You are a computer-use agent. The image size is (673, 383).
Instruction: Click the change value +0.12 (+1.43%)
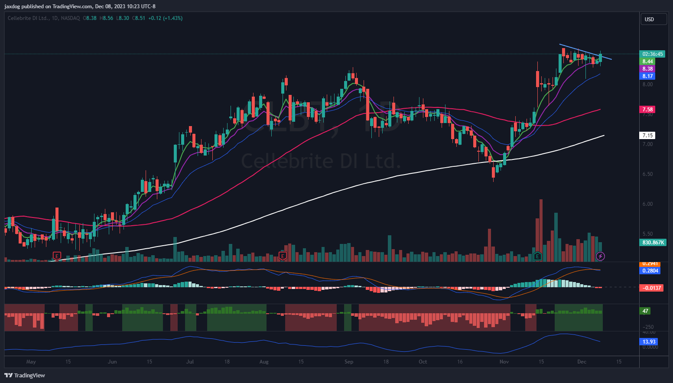pos(165,18)
